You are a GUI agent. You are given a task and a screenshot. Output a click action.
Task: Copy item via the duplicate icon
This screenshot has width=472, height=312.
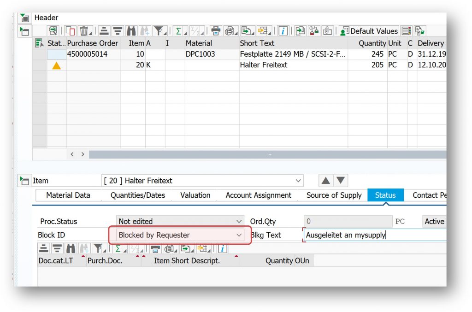tap(70, 31)
